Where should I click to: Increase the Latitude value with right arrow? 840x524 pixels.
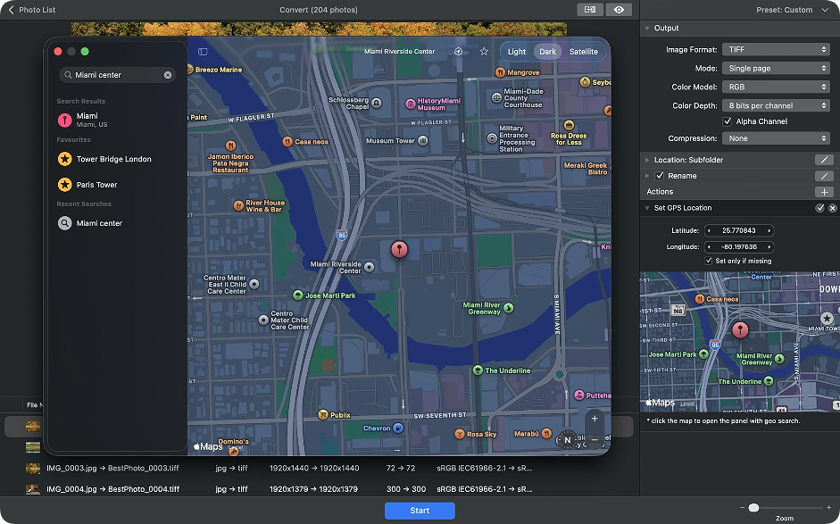[769, 230]
